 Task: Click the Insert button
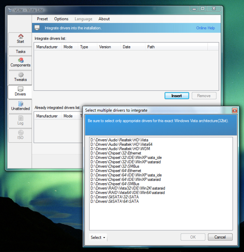click(177, 96)
